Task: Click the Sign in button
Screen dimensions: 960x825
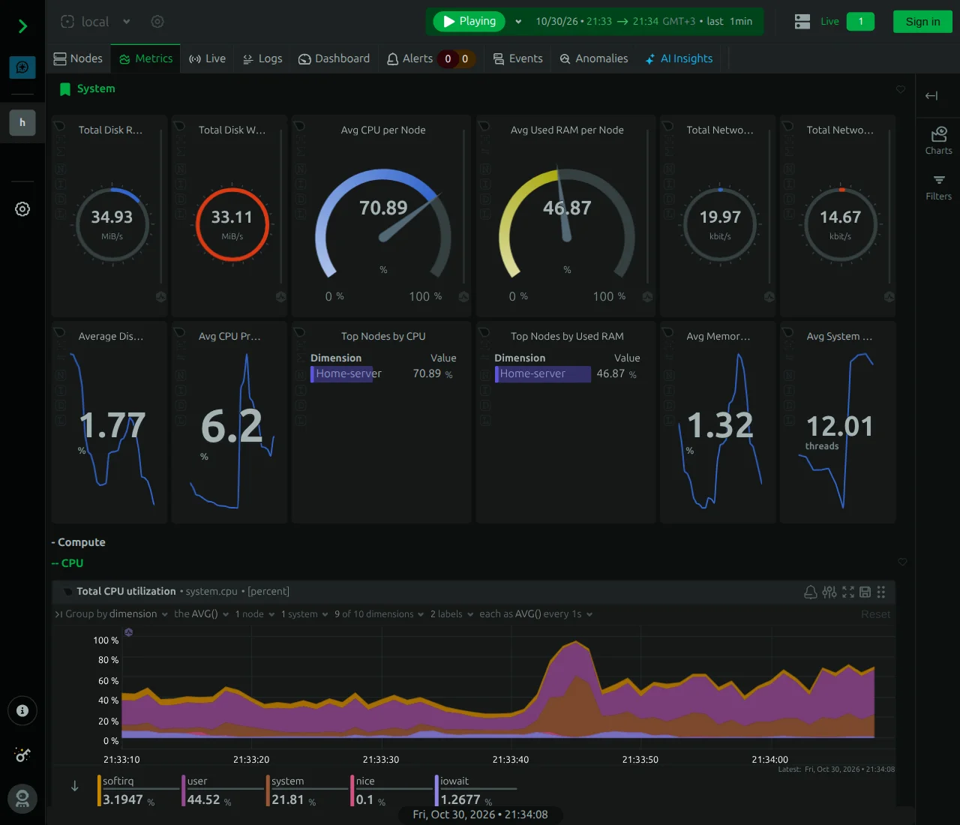Action: coord(922,22)
